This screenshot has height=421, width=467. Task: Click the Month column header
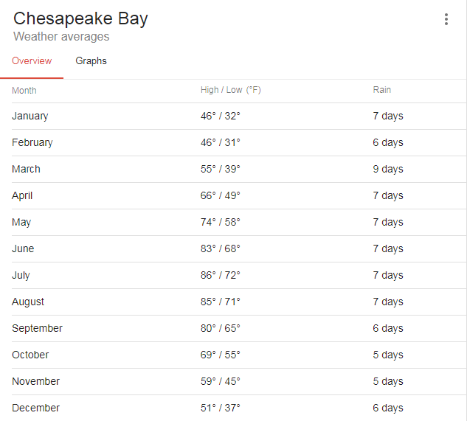[x=24, y=91]
